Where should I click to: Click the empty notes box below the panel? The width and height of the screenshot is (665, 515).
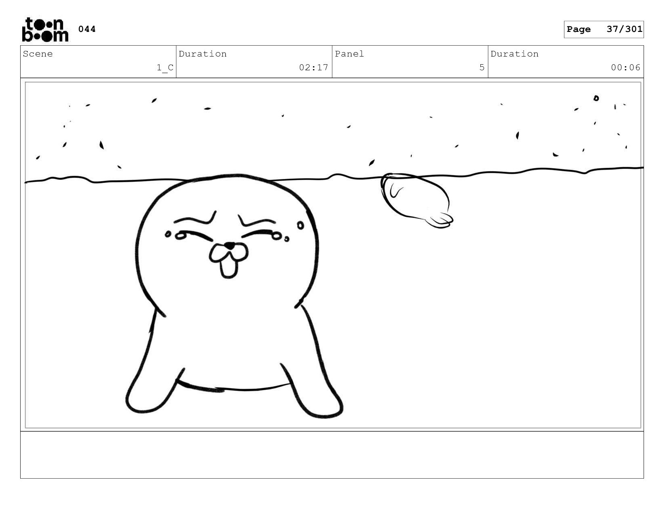pyautogui.click(x=332, y=455)
